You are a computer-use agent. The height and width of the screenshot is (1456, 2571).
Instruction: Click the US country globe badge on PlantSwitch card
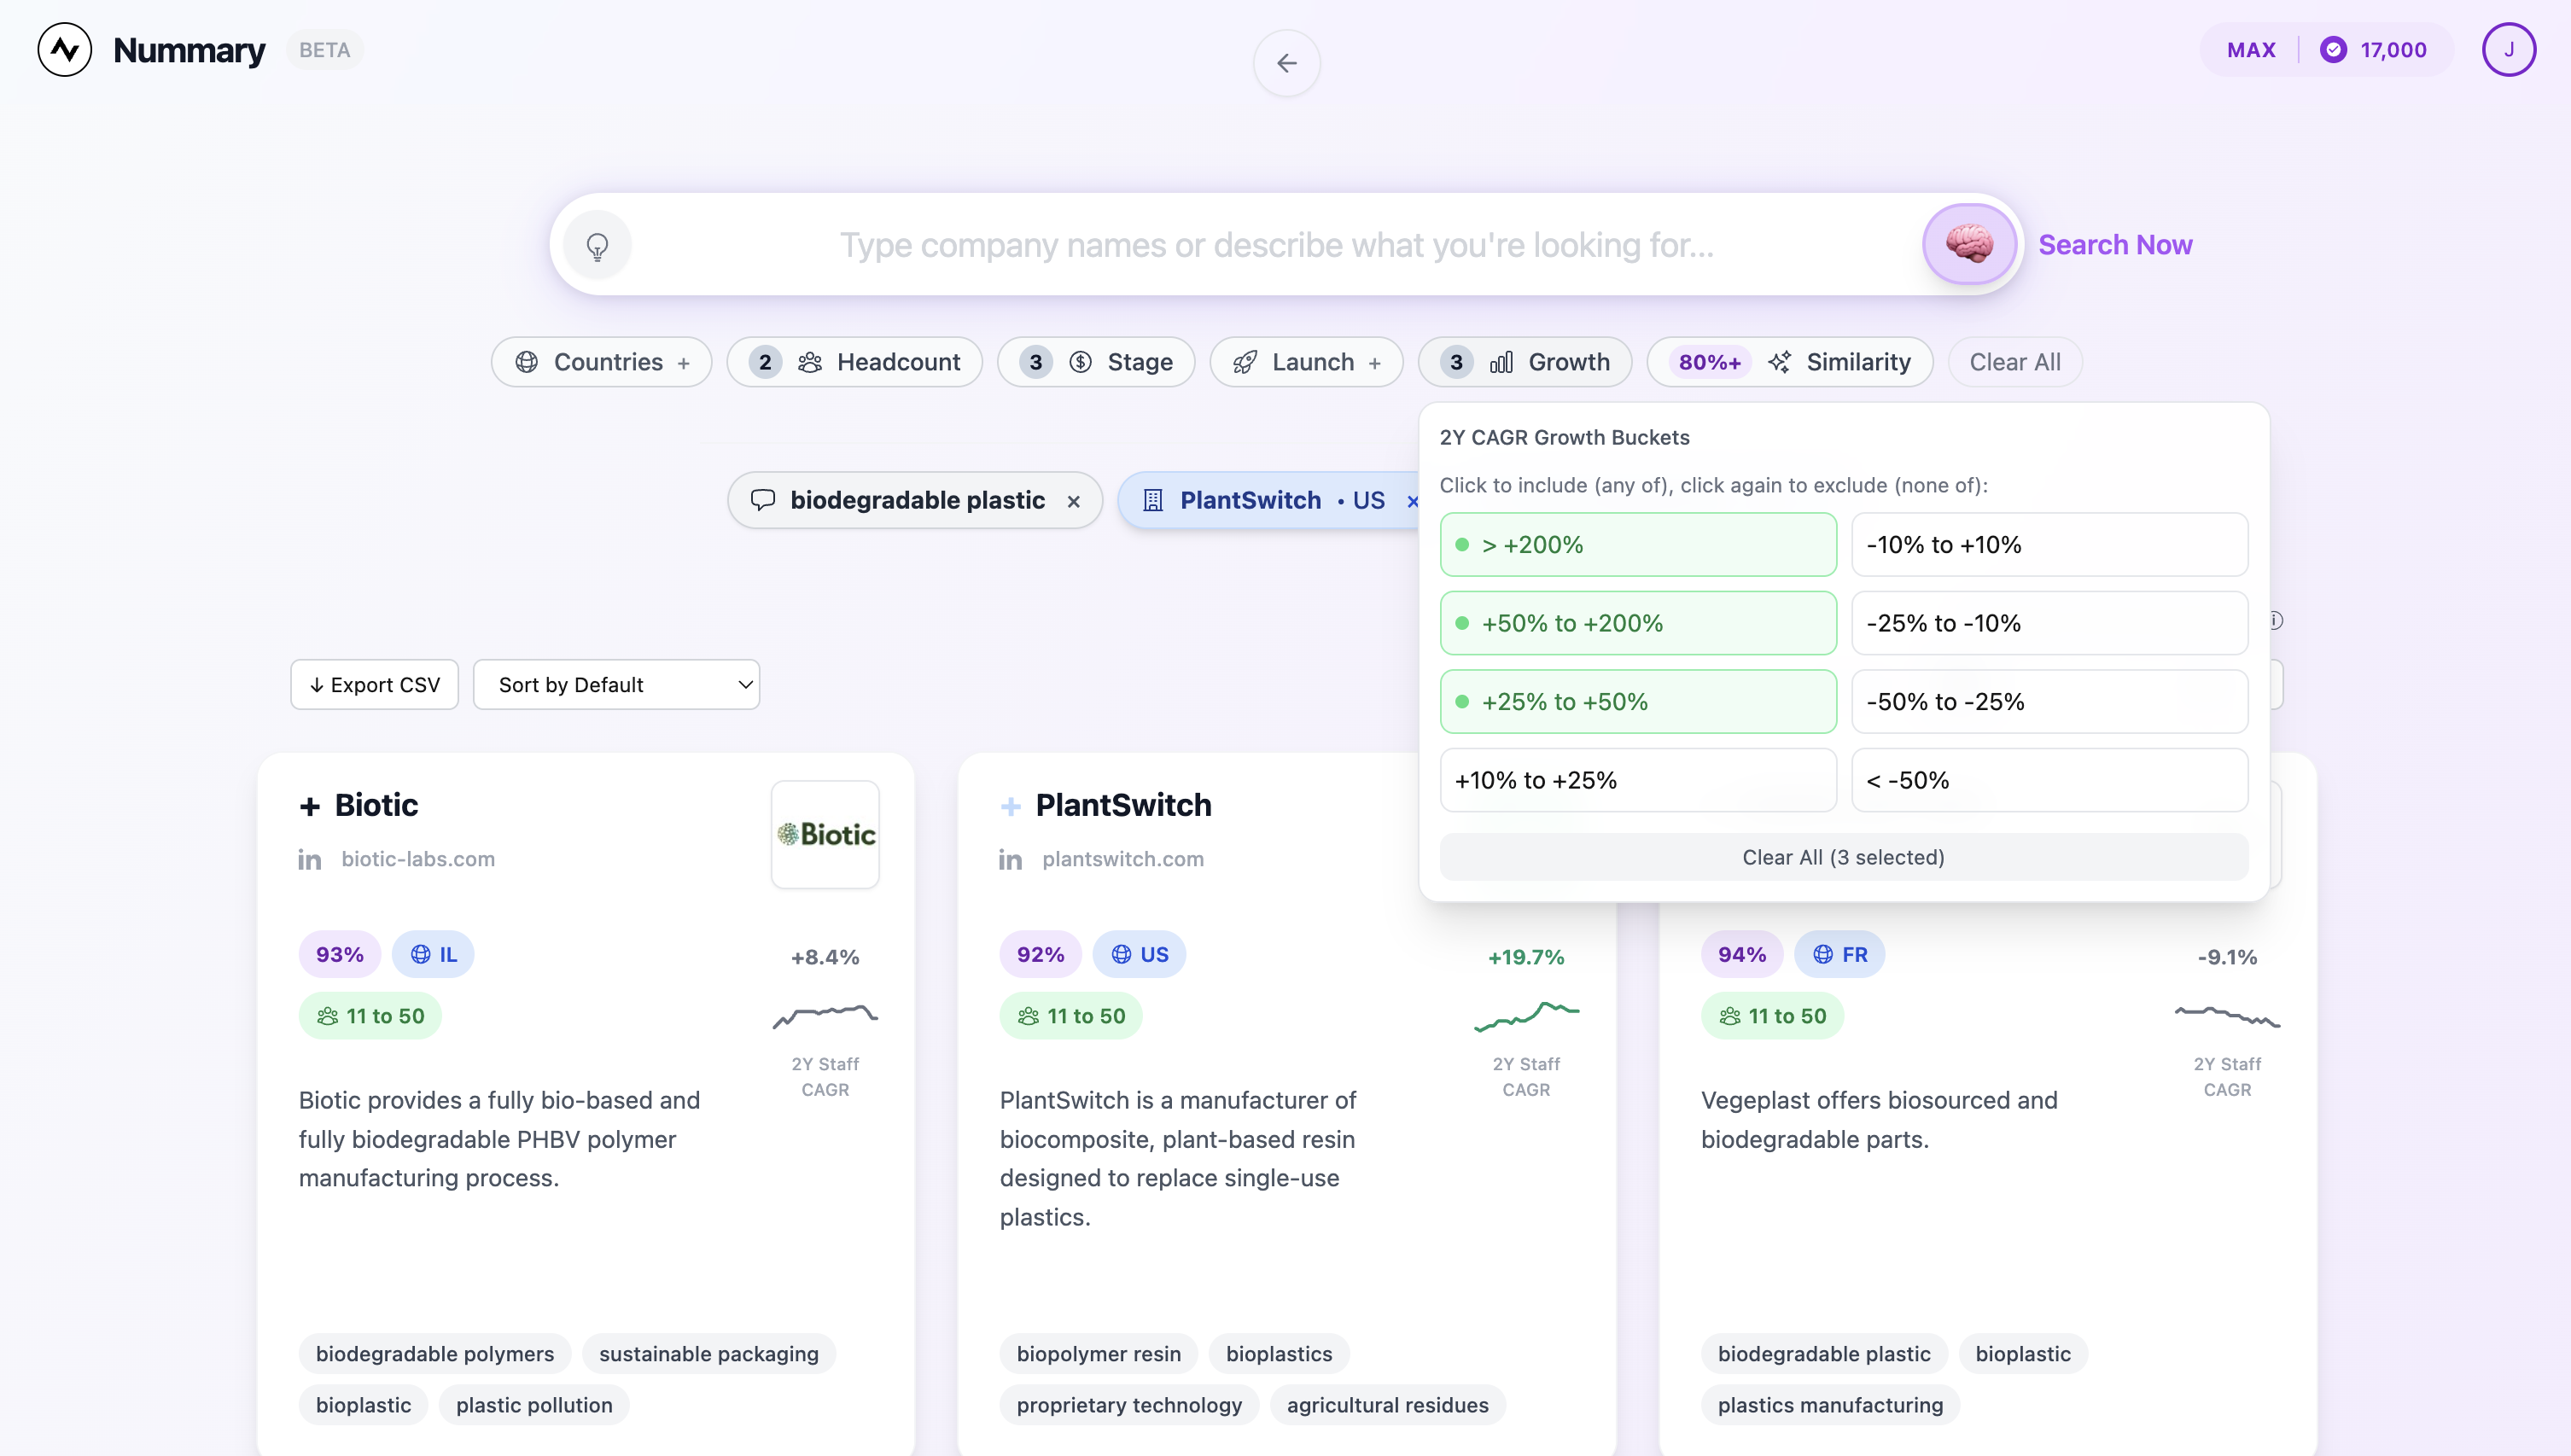click(1139, 954)
